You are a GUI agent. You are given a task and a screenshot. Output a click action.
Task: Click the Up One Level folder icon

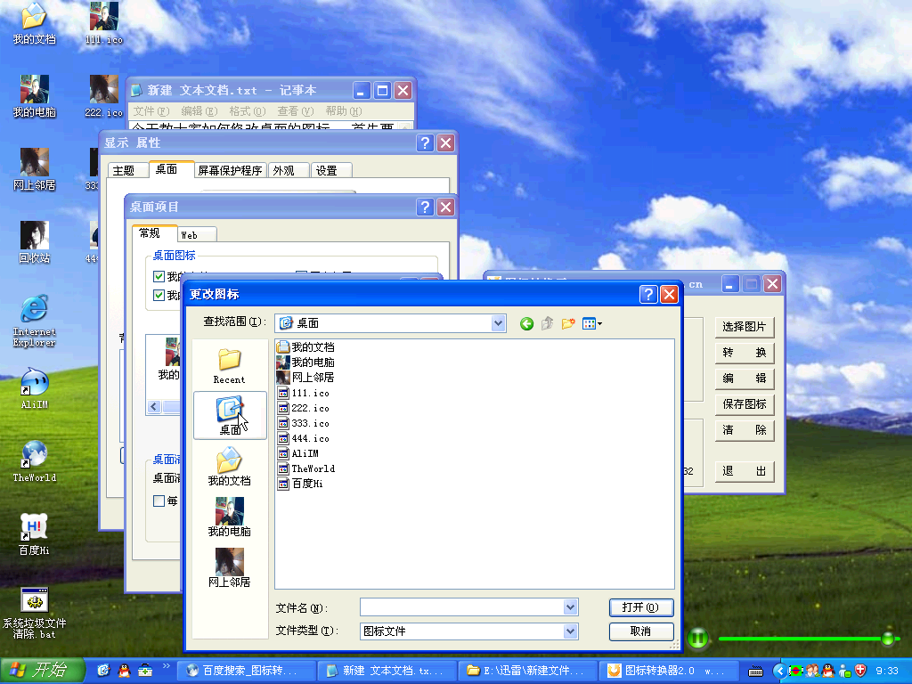coord(547,323)
